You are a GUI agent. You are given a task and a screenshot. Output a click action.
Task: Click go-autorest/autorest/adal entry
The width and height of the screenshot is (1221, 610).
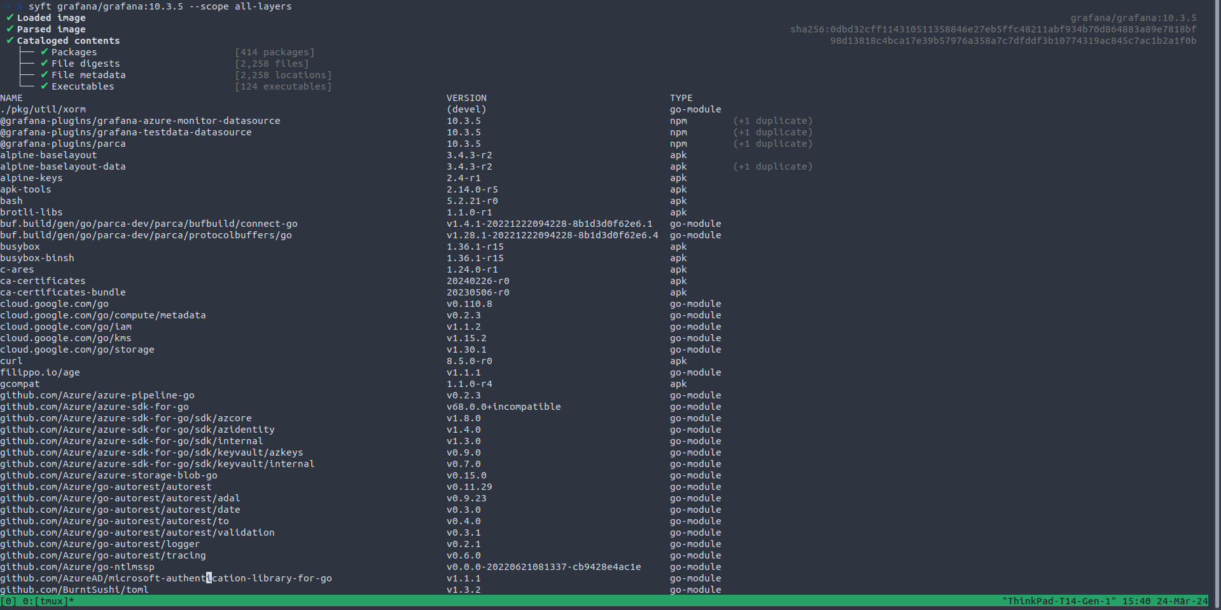120,498
